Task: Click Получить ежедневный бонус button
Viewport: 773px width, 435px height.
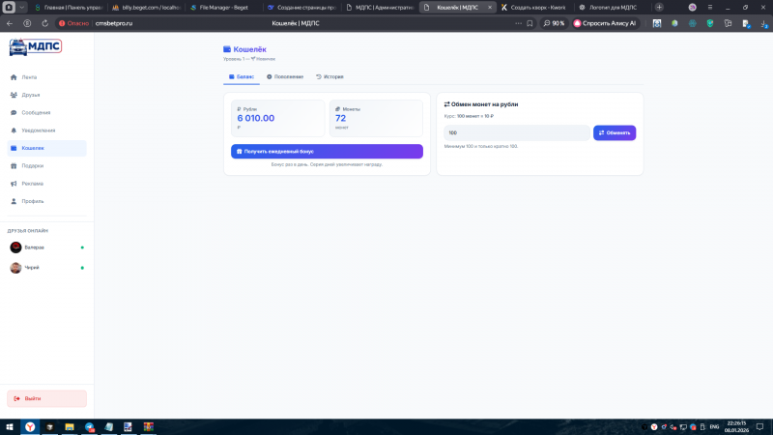Action: (x=327, y=152)
